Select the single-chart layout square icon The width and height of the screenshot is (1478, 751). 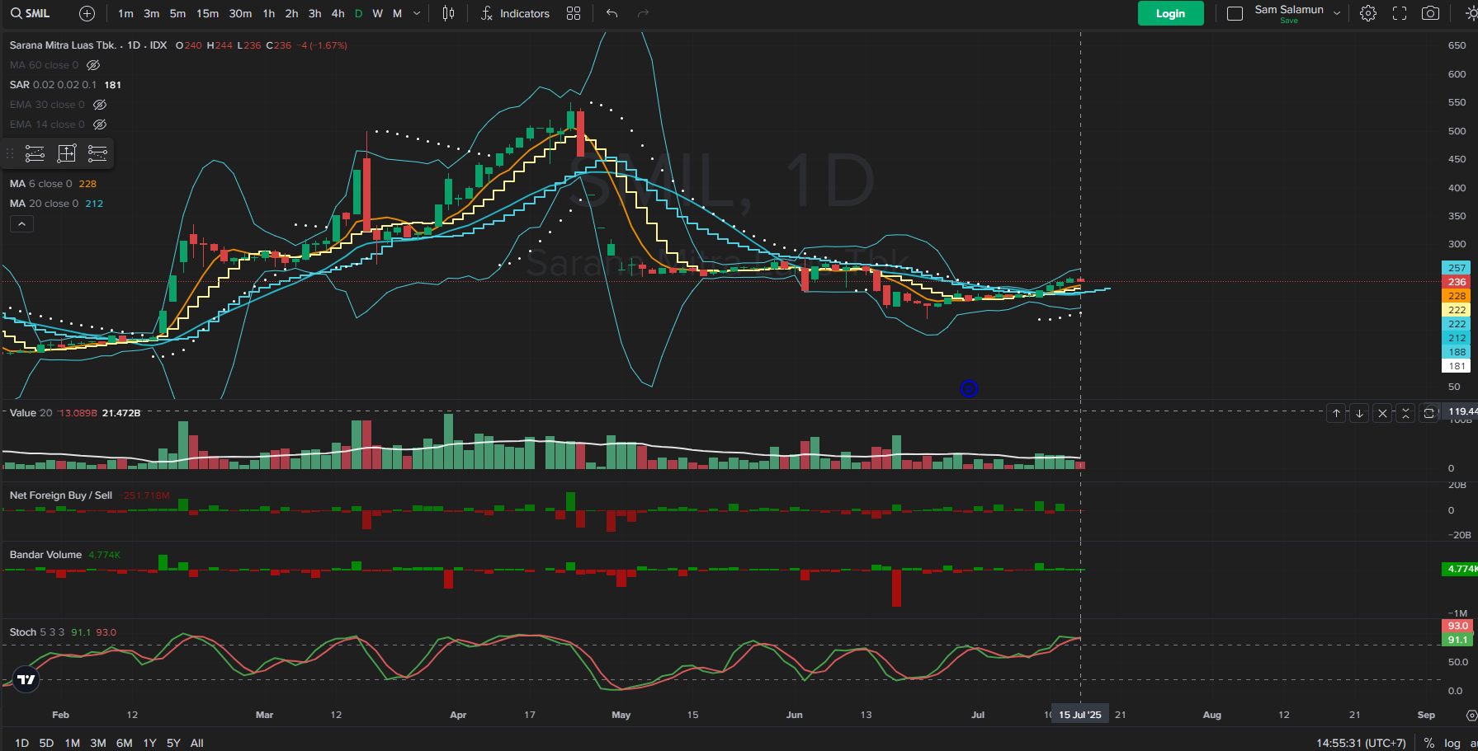click(x=1235, y=13)
